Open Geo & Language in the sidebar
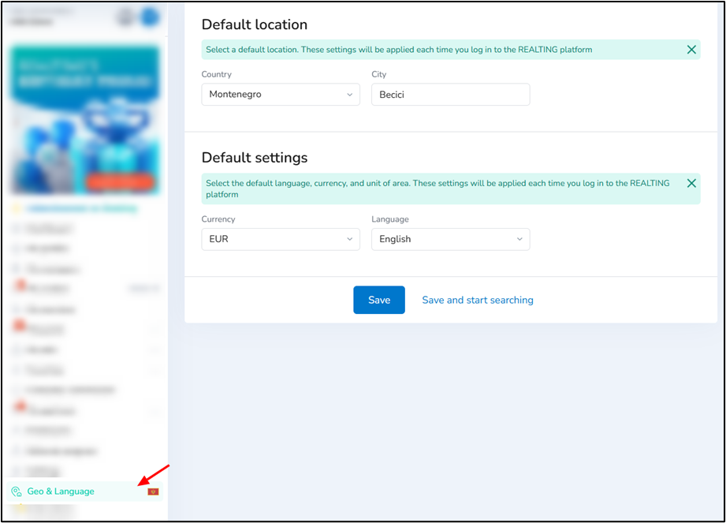Screen dimensions: 726x523 tap(84, 491)
